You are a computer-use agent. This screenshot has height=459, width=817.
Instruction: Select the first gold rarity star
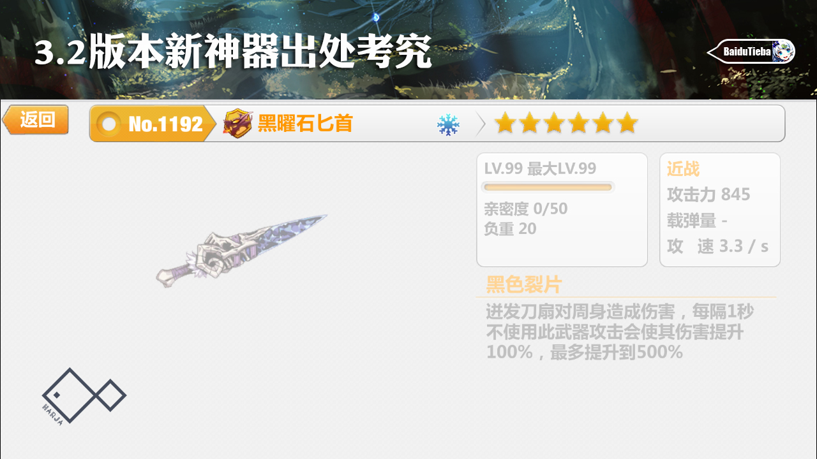[505, 123]
